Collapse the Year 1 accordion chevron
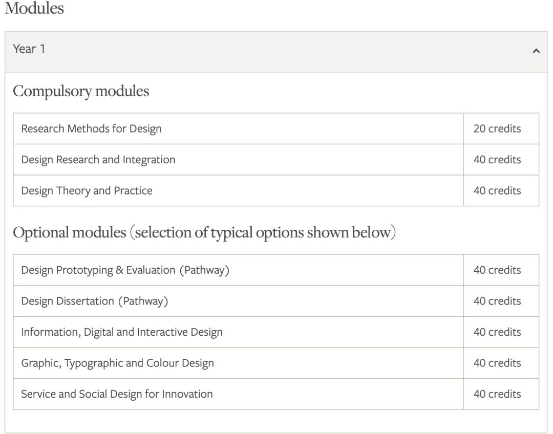Image resolution: width=553 pixels, height=434 pixels. 536,51
